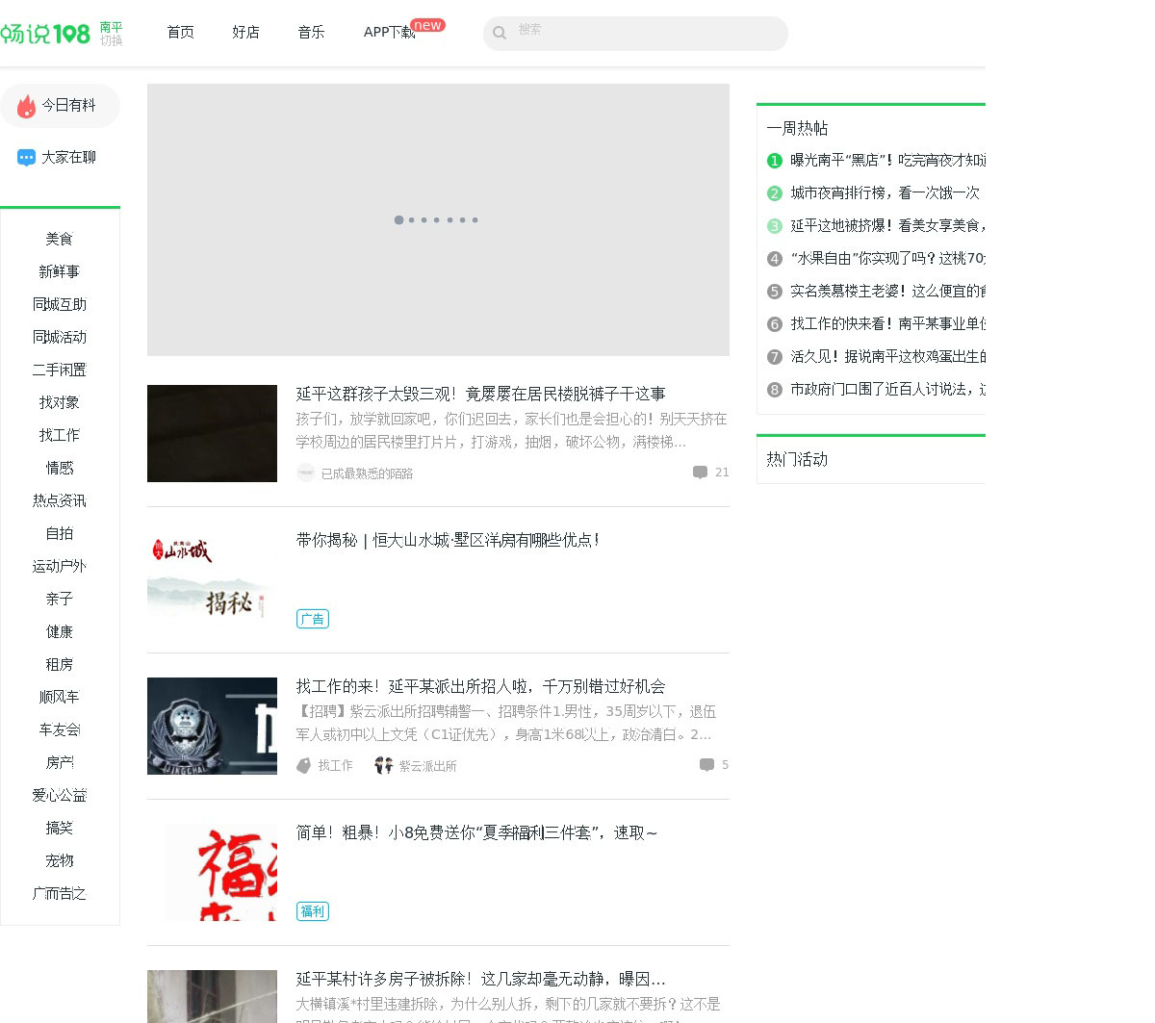Click the 畅说108 site logo
The width and height of the screenshot is (1155, 1023).
(x=45, y=34)
